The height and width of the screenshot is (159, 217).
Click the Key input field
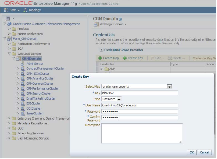[x=140, y=93]
